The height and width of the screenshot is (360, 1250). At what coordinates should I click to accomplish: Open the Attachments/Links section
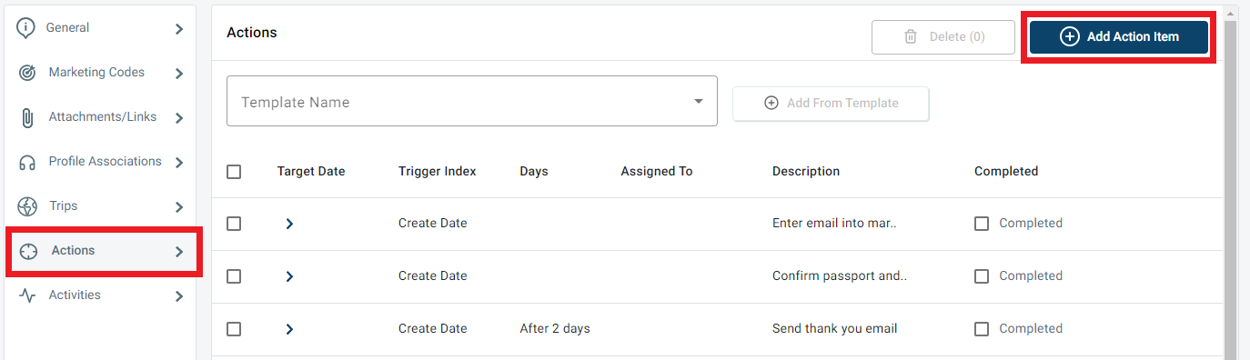100,117
